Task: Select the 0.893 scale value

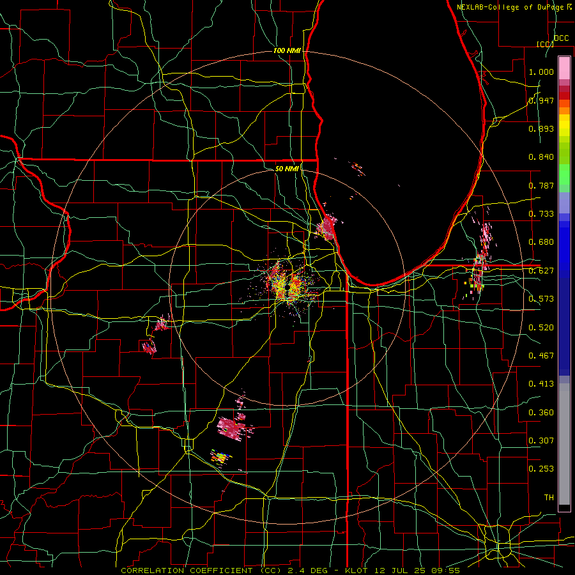Action: (541, 128)
